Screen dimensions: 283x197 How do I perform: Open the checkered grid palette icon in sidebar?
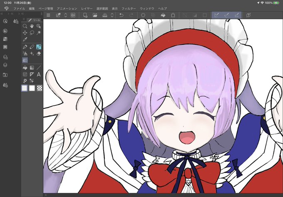click(x=5, y=39)
